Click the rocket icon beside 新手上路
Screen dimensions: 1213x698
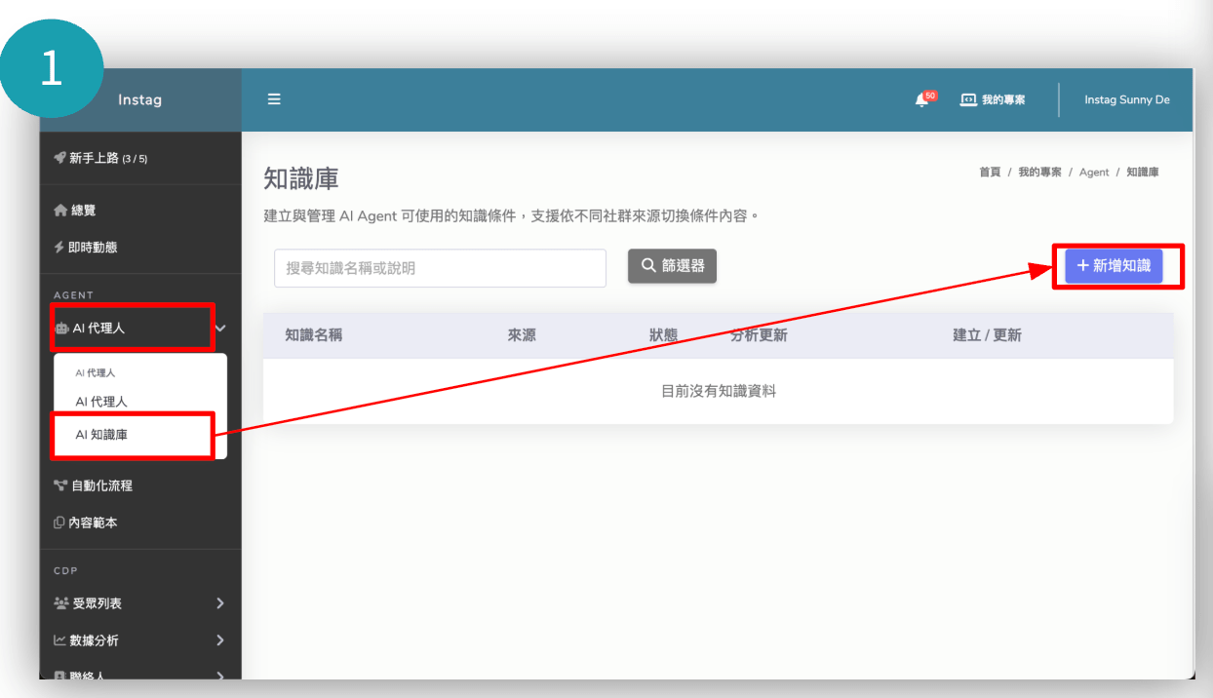tap(60, 158)
